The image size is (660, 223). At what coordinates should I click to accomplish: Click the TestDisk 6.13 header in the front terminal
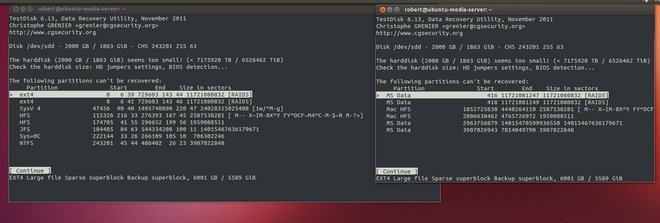click(x=464, y=19)
